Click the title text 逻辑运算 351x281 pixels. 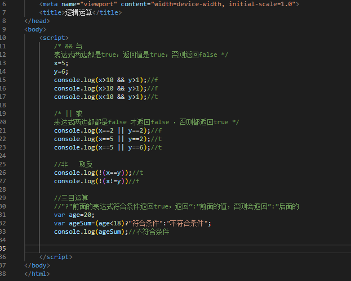point(78,12)
